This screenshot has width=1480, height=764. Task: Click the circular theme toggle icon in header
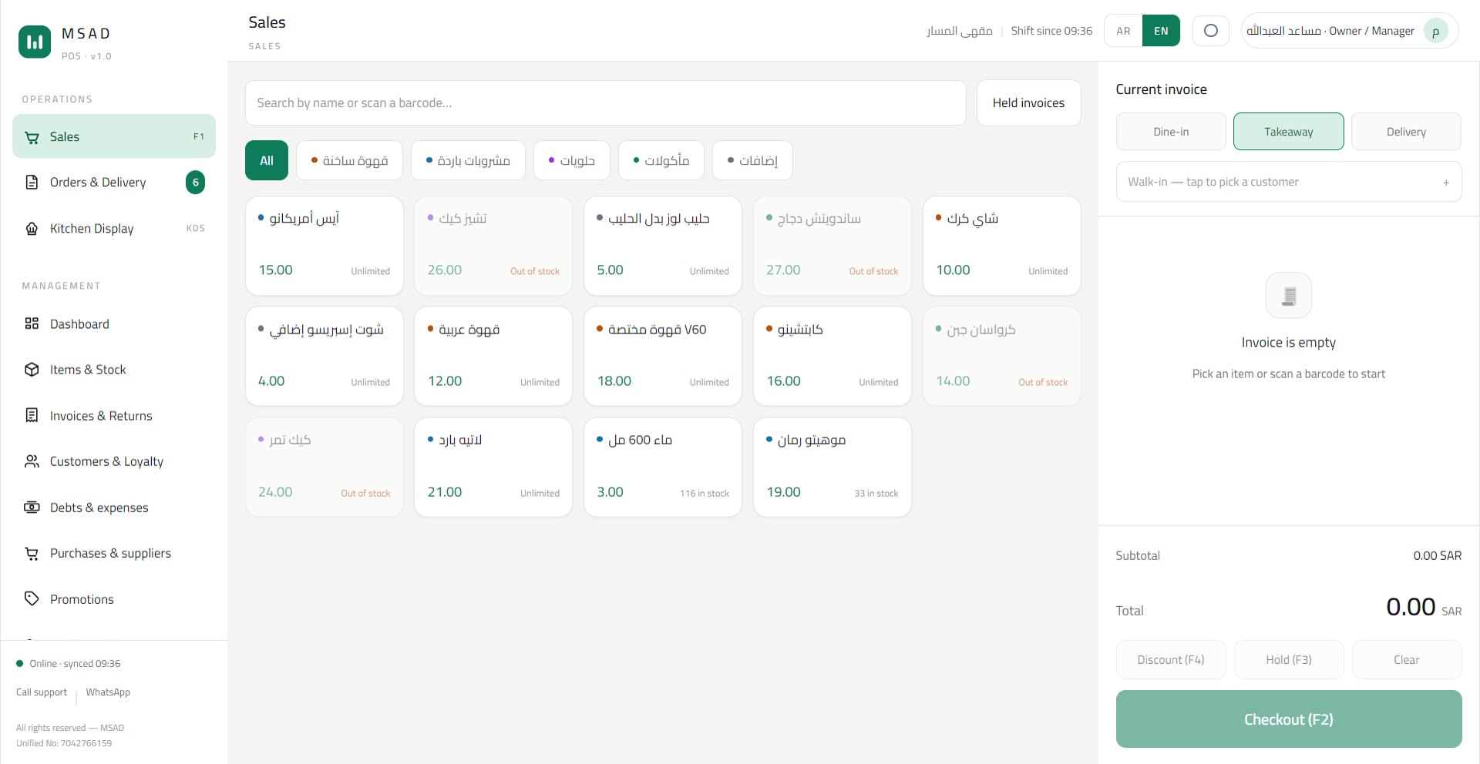(1210, 31)
